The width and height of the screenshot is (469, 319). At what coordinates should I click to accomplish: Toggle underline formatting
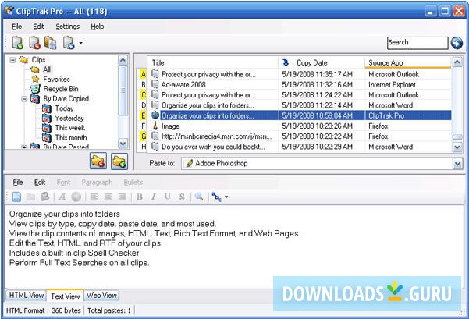168,197
